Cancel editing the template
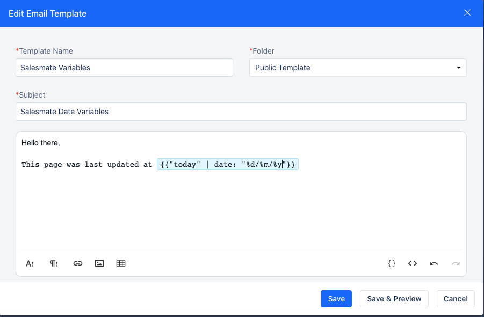The height and width of the screenshot is (317, 484). point(455,299)
